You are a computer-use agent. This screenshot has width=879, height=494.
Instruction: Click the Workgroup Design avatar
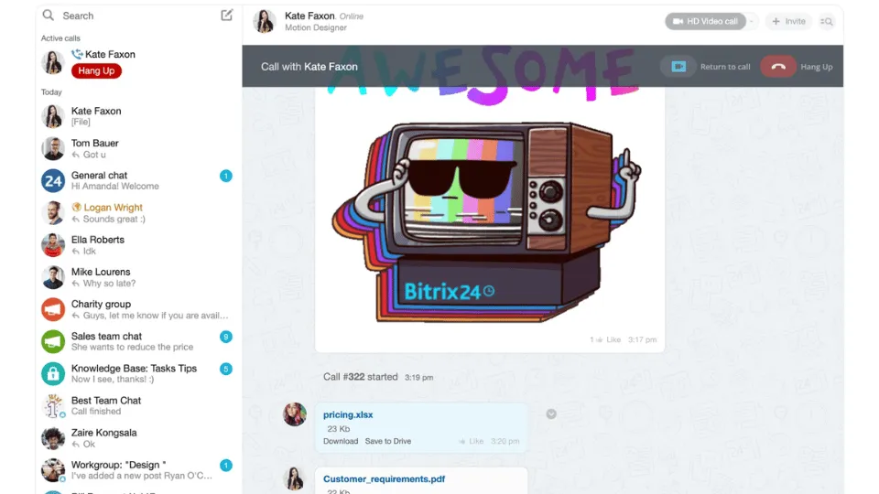tap(53, 470)
